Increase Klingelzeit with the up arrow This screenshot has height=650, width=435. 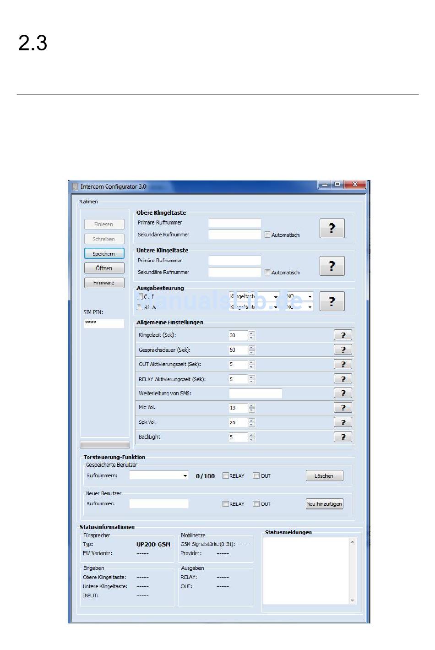pos(251,333)
